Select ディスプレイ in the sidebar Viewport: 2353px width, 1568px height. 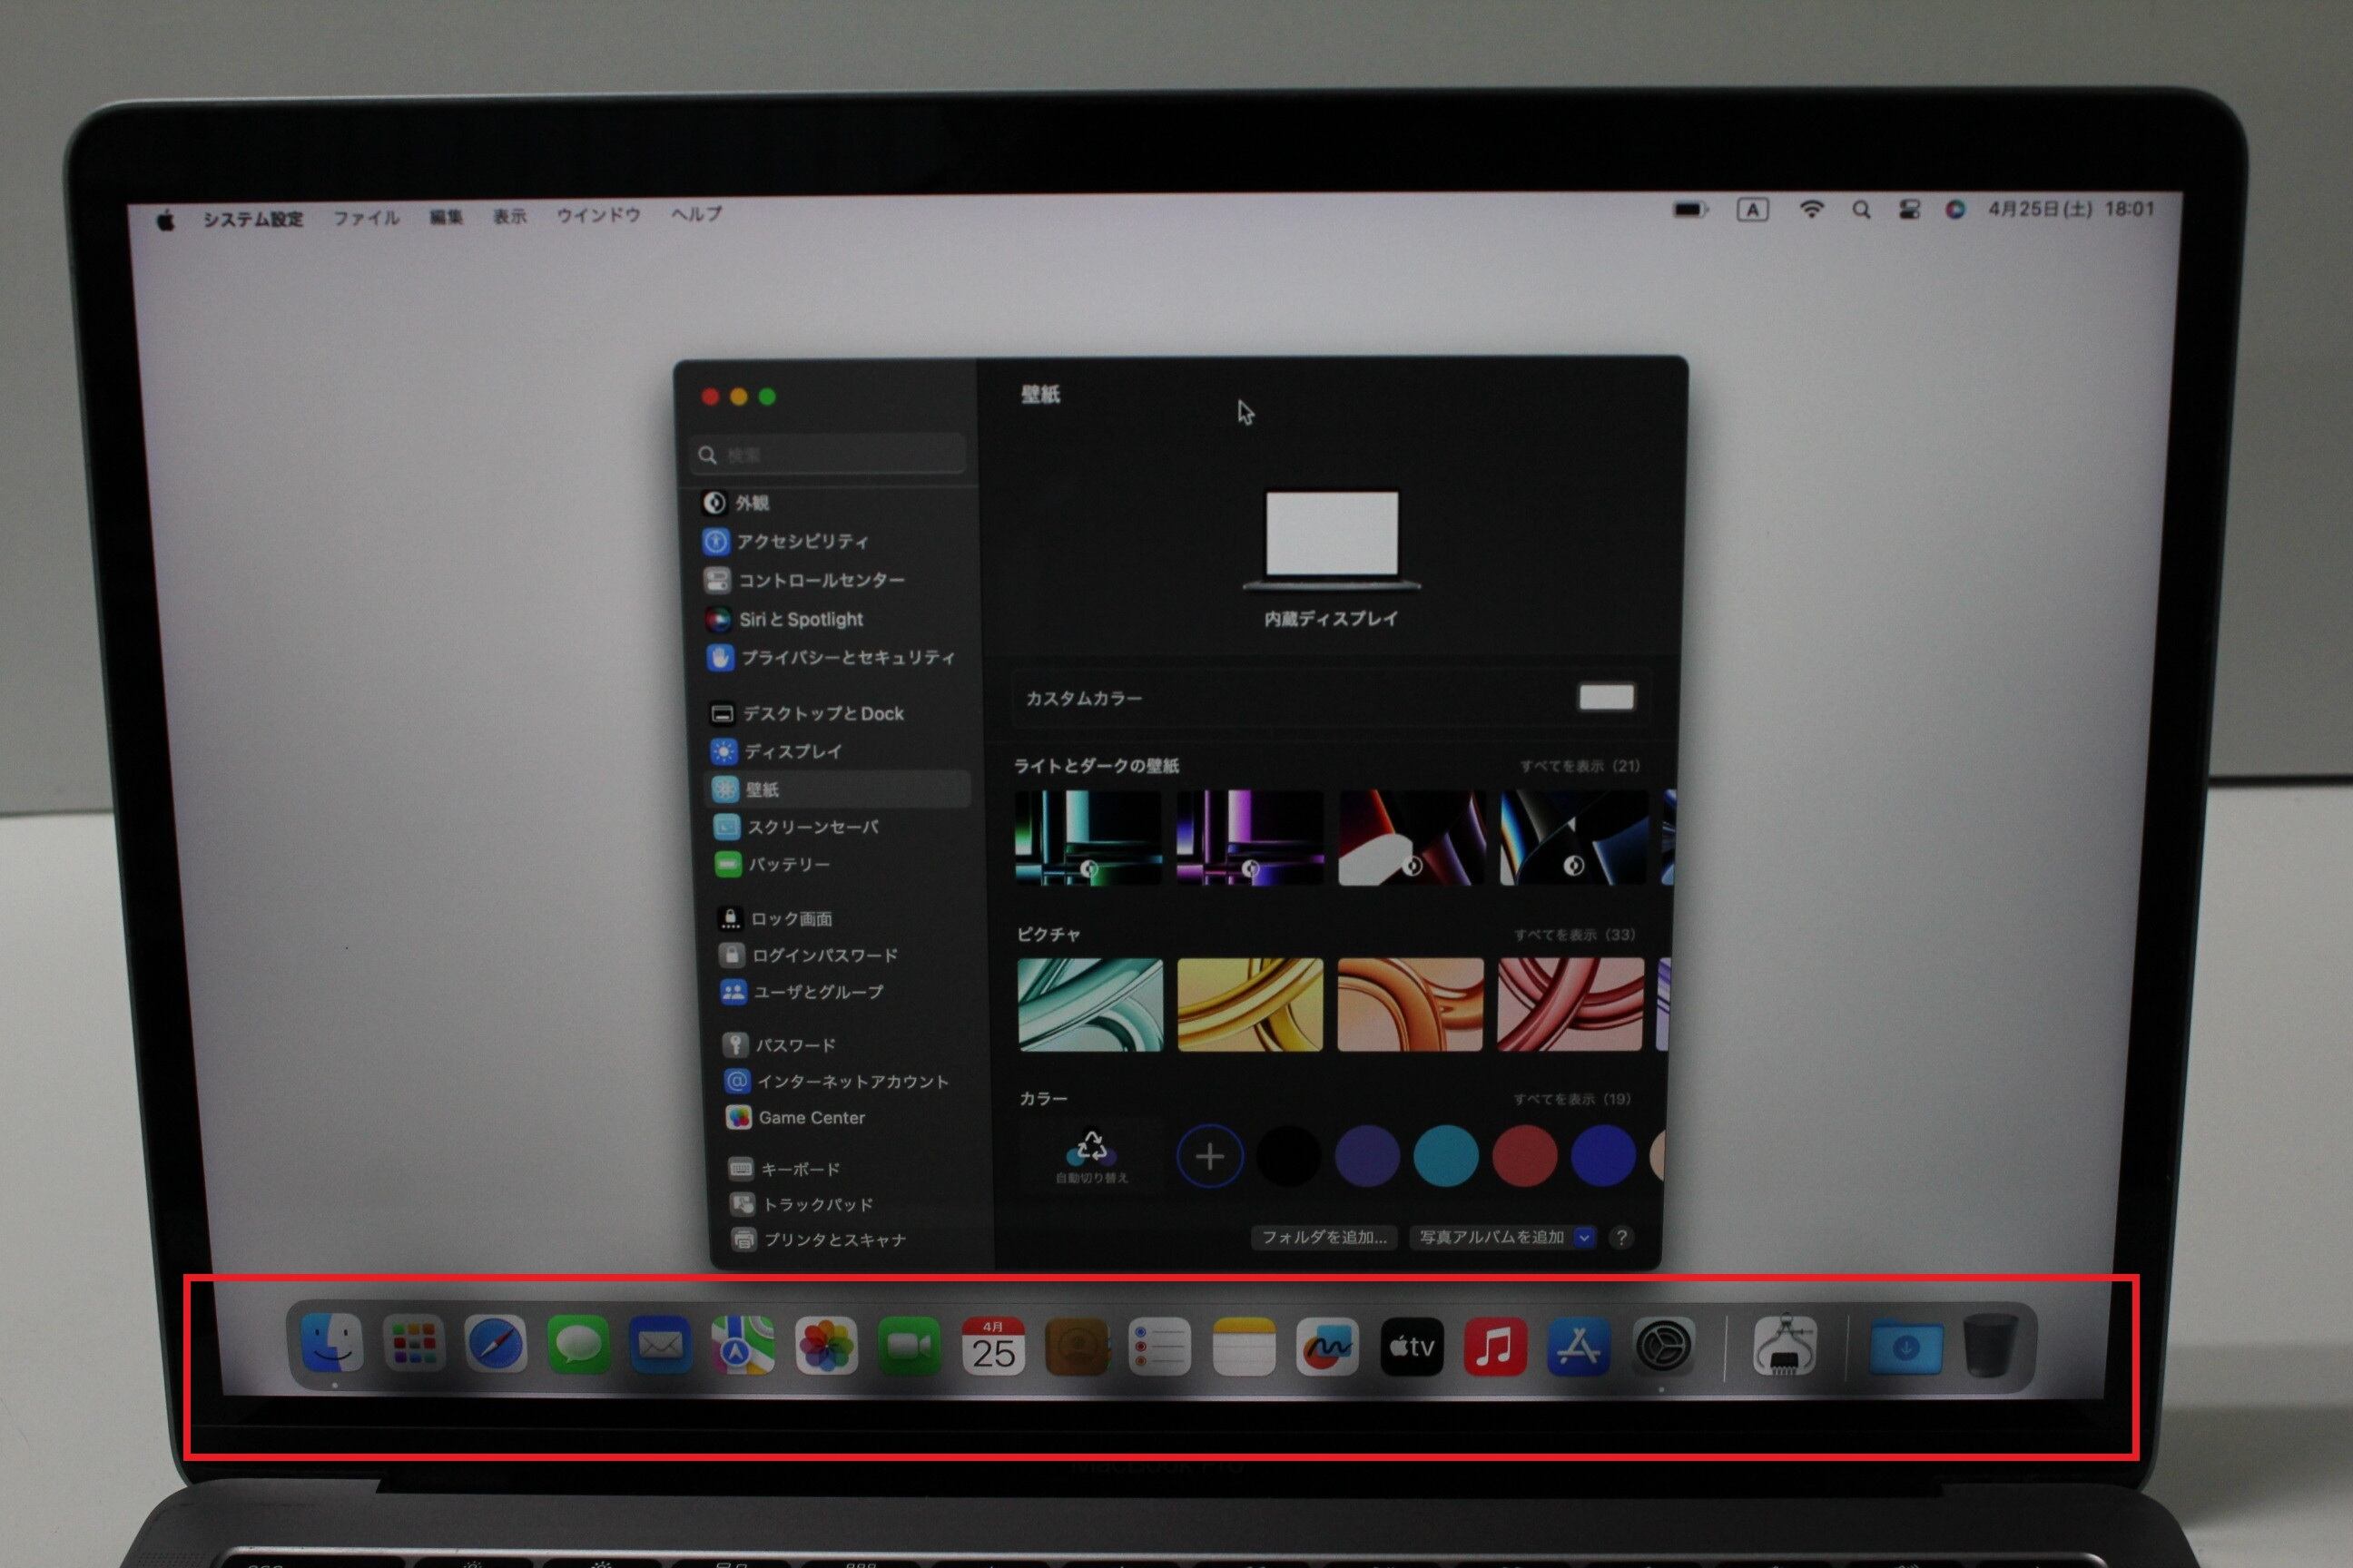(x=793, y=751)
